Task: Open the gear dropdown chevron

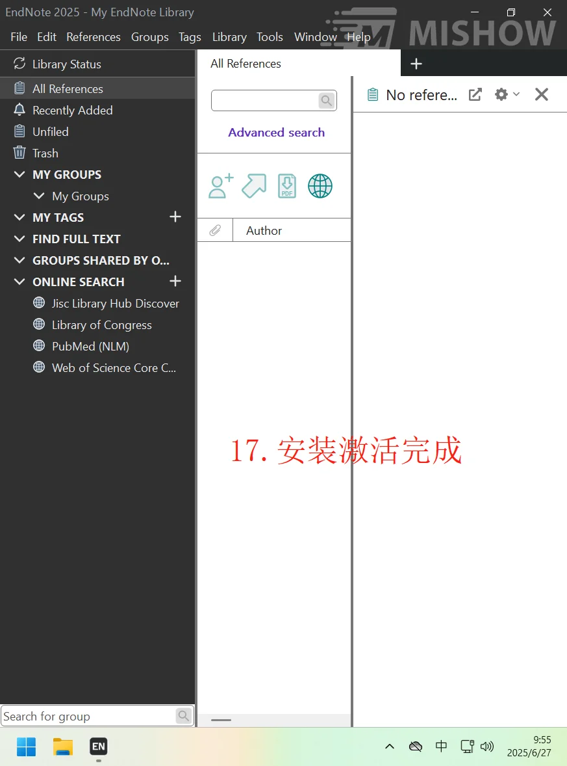Action: [x=516, y=94]
